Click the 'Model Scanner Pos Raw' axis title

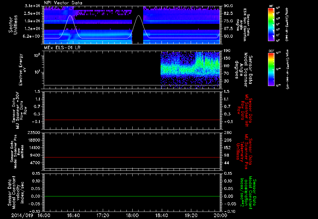click(x=17, y=152)
